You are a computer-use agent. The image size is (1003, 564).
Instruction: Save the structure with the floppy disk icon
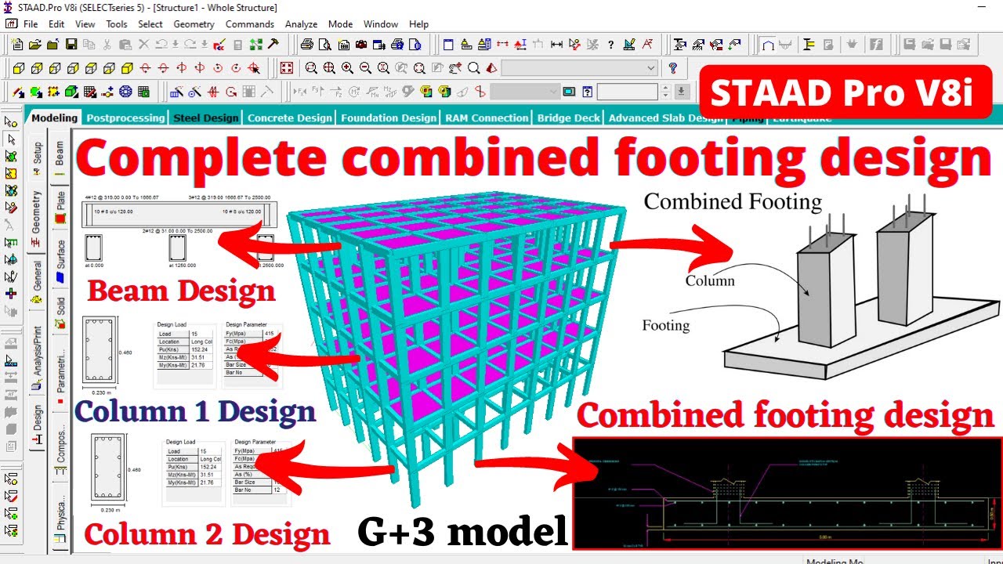[x=71, y=45]
